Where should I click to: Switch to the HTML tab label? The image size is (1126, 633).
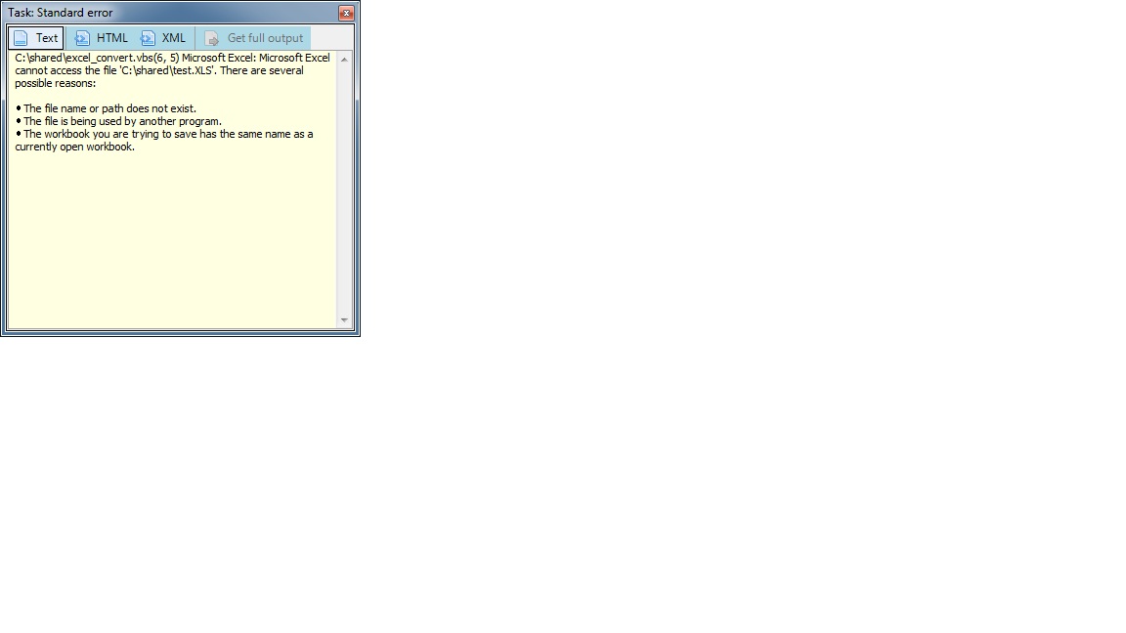coord(112,38)
